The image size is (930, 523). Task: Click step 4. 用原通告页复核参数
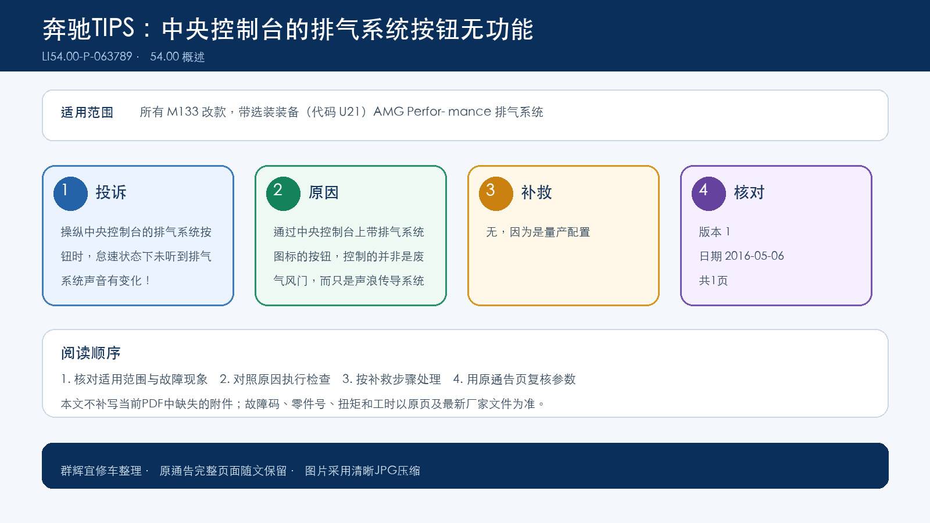514,379
